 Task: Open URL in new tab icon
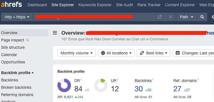[160, 17]
